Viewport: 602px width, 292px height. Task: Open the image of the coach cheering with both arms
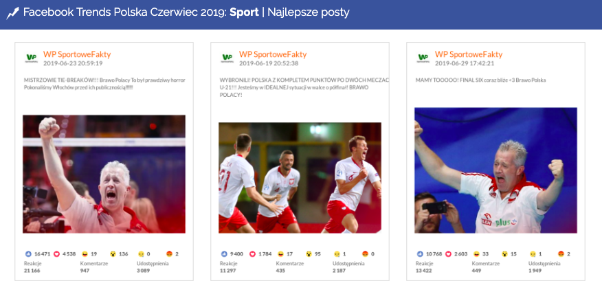pos(495,170)
